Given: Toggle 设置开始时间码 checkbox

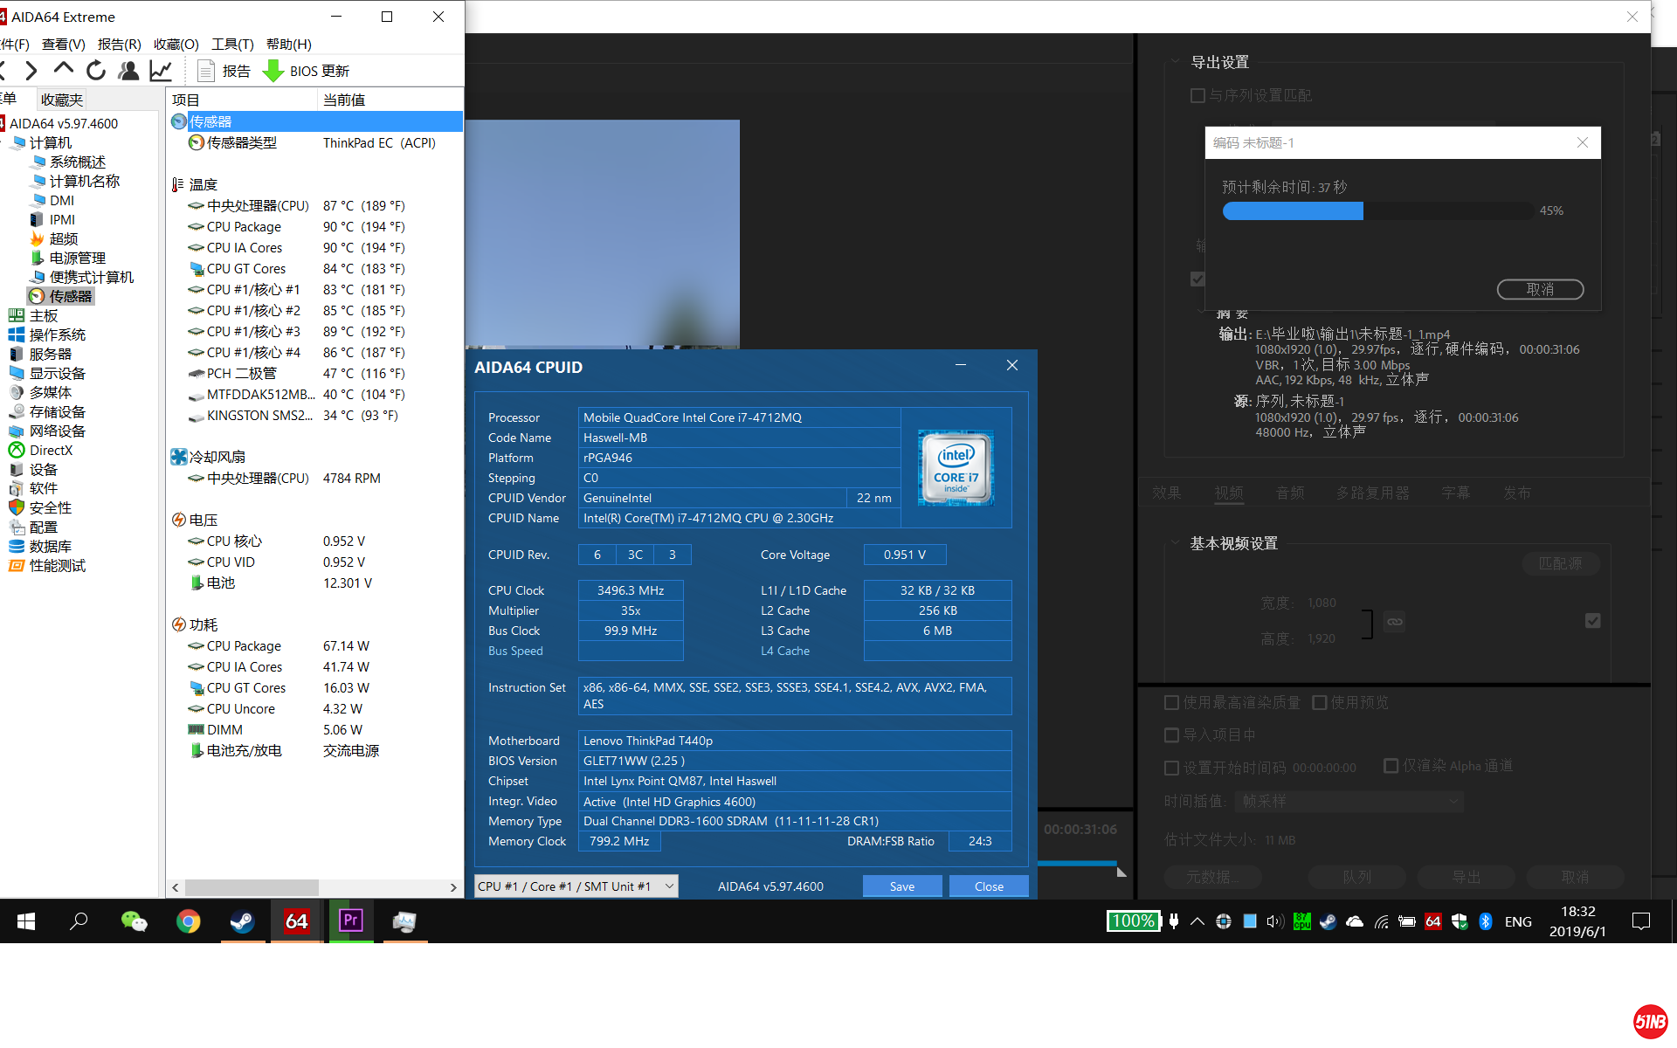Looking at the screenshot, I should click(x=1172, y=768).
